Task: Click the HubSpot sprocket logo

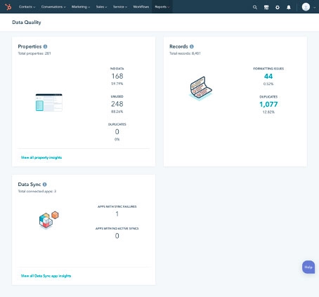Action: coord(8,7)
